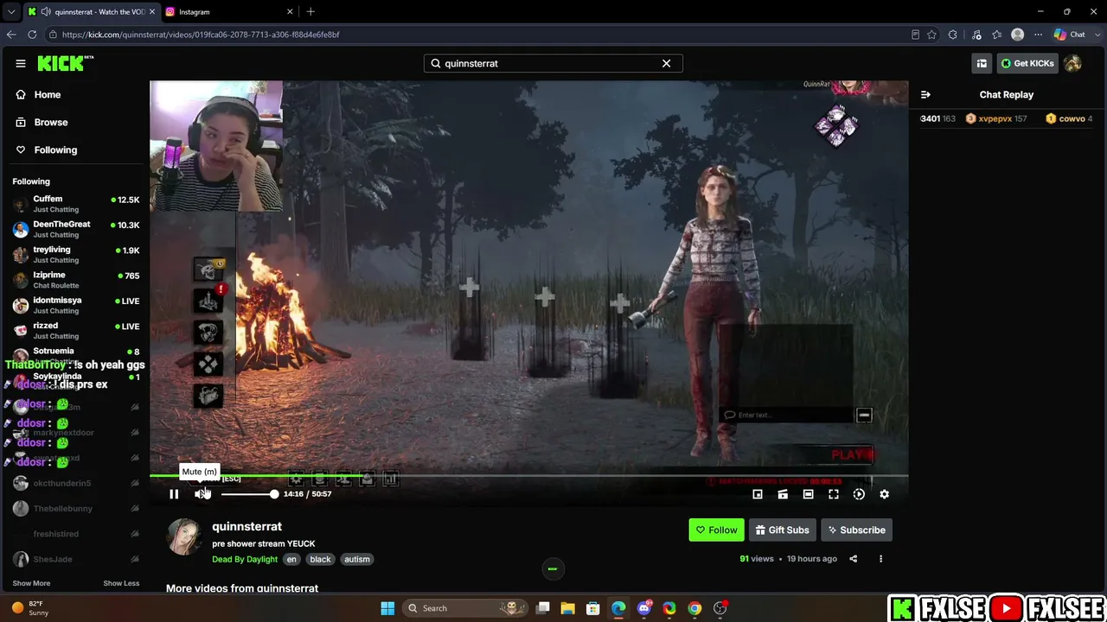Open File Explorer from the taskbar
1107x622 pixels.
tap(567, 608)
